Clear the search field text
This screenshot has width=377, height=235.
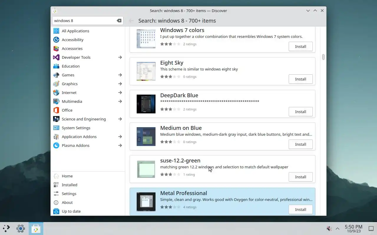pyautogui.click(x=119, y=21)
